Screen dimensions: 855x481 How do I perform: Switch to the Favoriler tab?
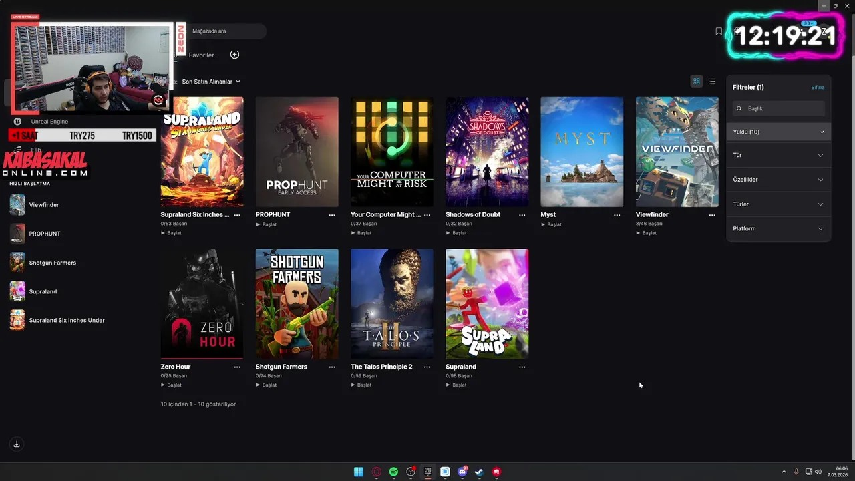click(202, 55)
